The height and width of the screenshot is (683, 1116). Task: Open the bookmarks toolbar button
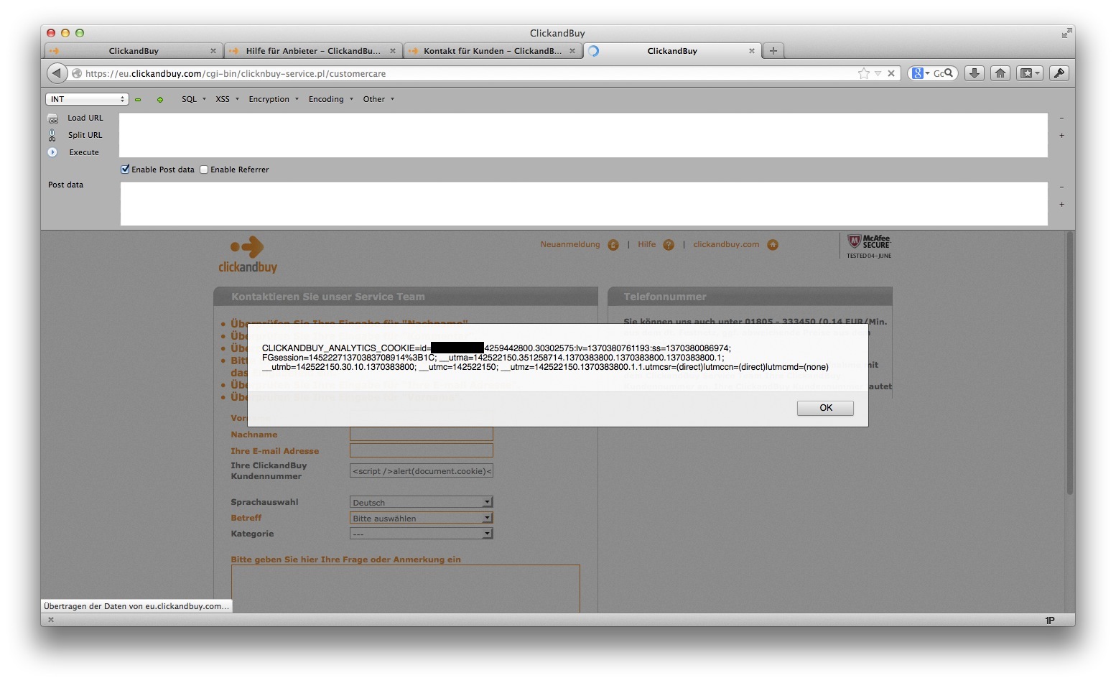(1030, 73)
